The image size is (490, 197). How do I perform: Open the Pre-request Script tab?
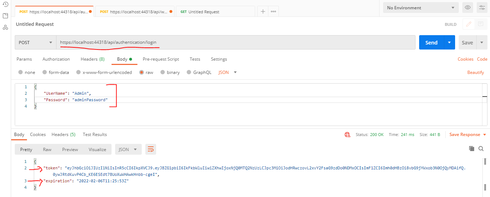(x=161, y=59)
